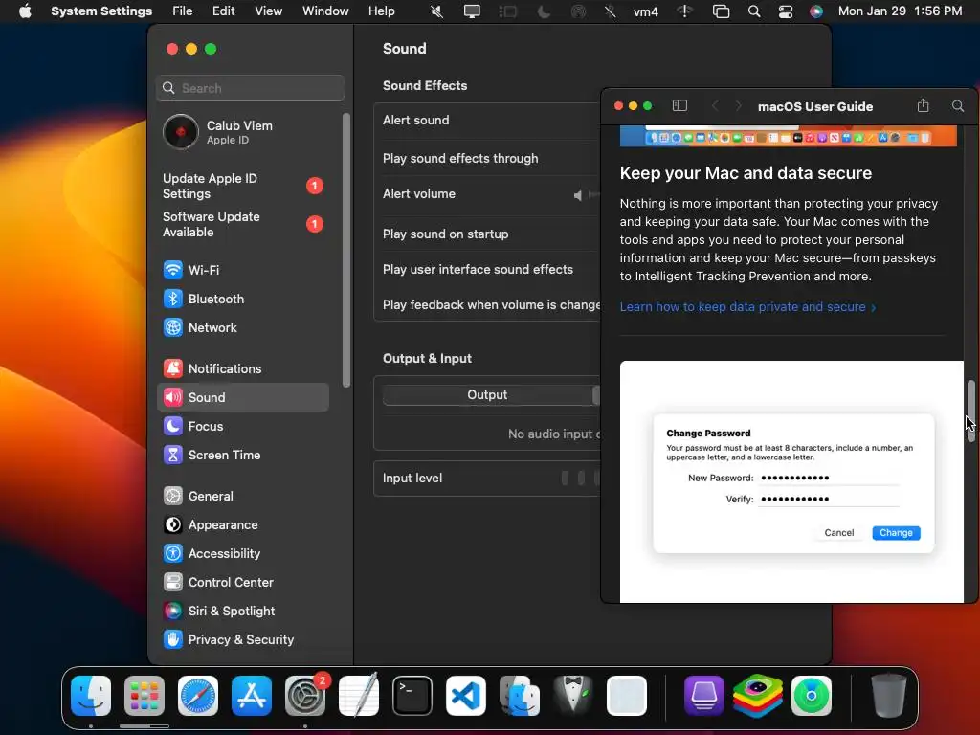Open Control Center in menu bar
The height and width of the screenshot is (735, 980).
[786, 11]
